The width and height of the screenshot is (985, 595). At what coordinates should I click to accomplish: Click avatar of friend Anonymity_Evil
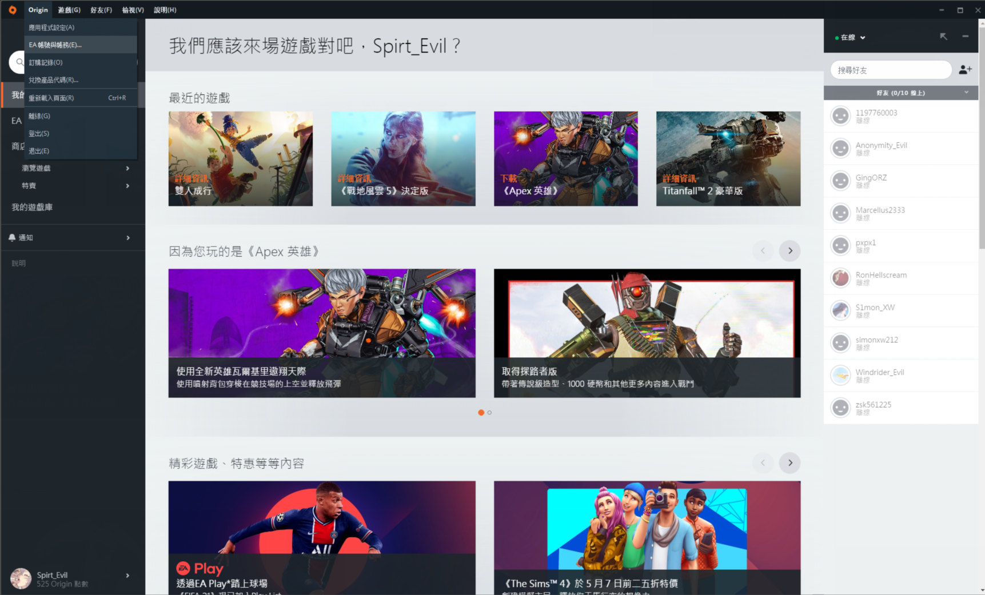[x=840, y=149]
